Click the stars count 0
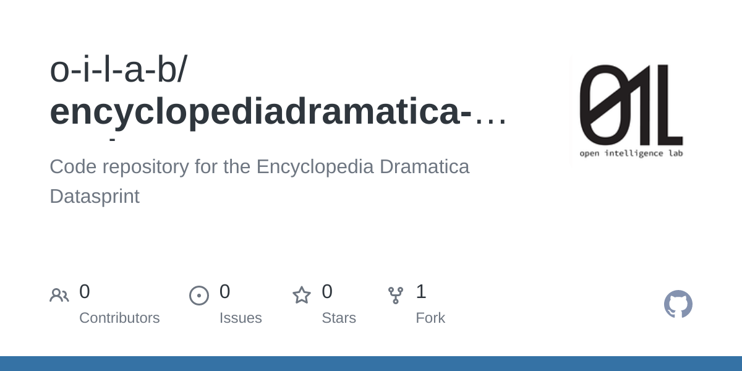This screenshot has width=742, height=371. click(327, 291)
